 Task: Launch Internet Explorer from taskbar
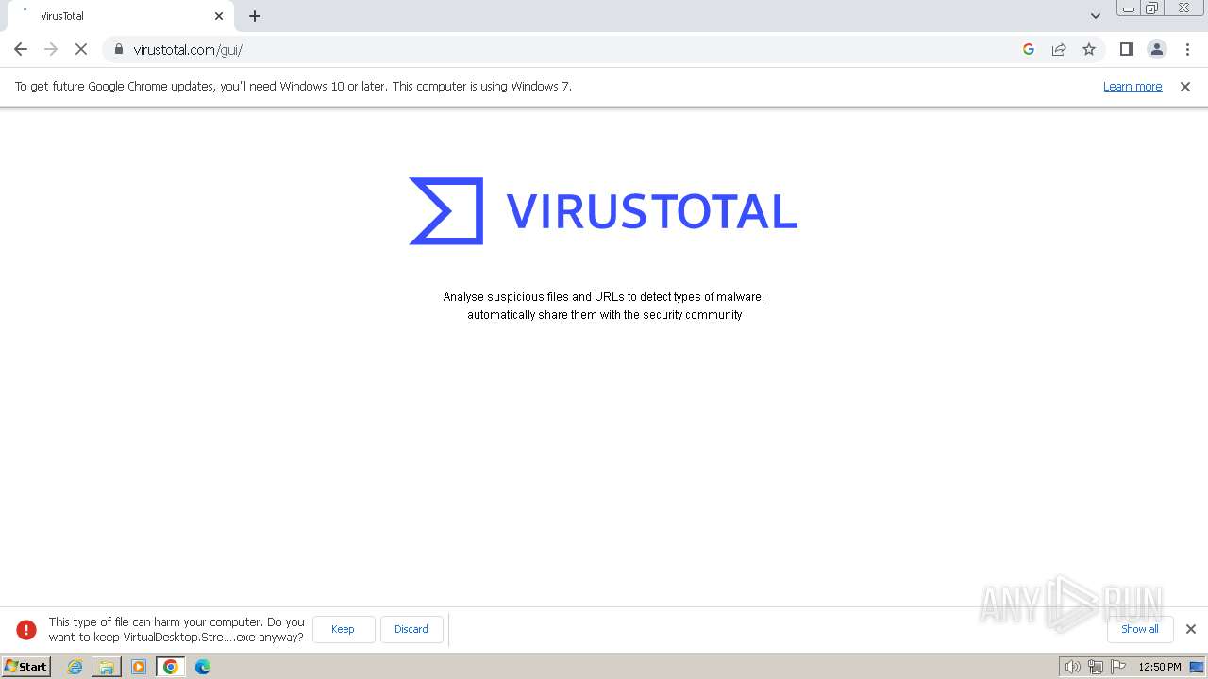(75, 667)
